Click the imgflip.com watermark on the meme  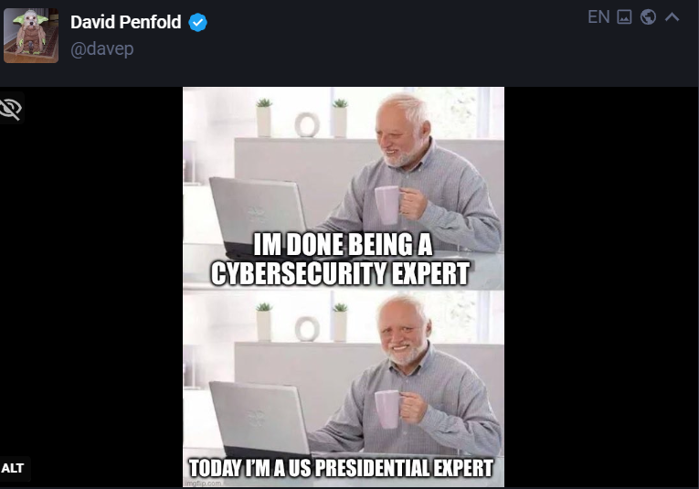pyautogui.click(x=203, y=484)
